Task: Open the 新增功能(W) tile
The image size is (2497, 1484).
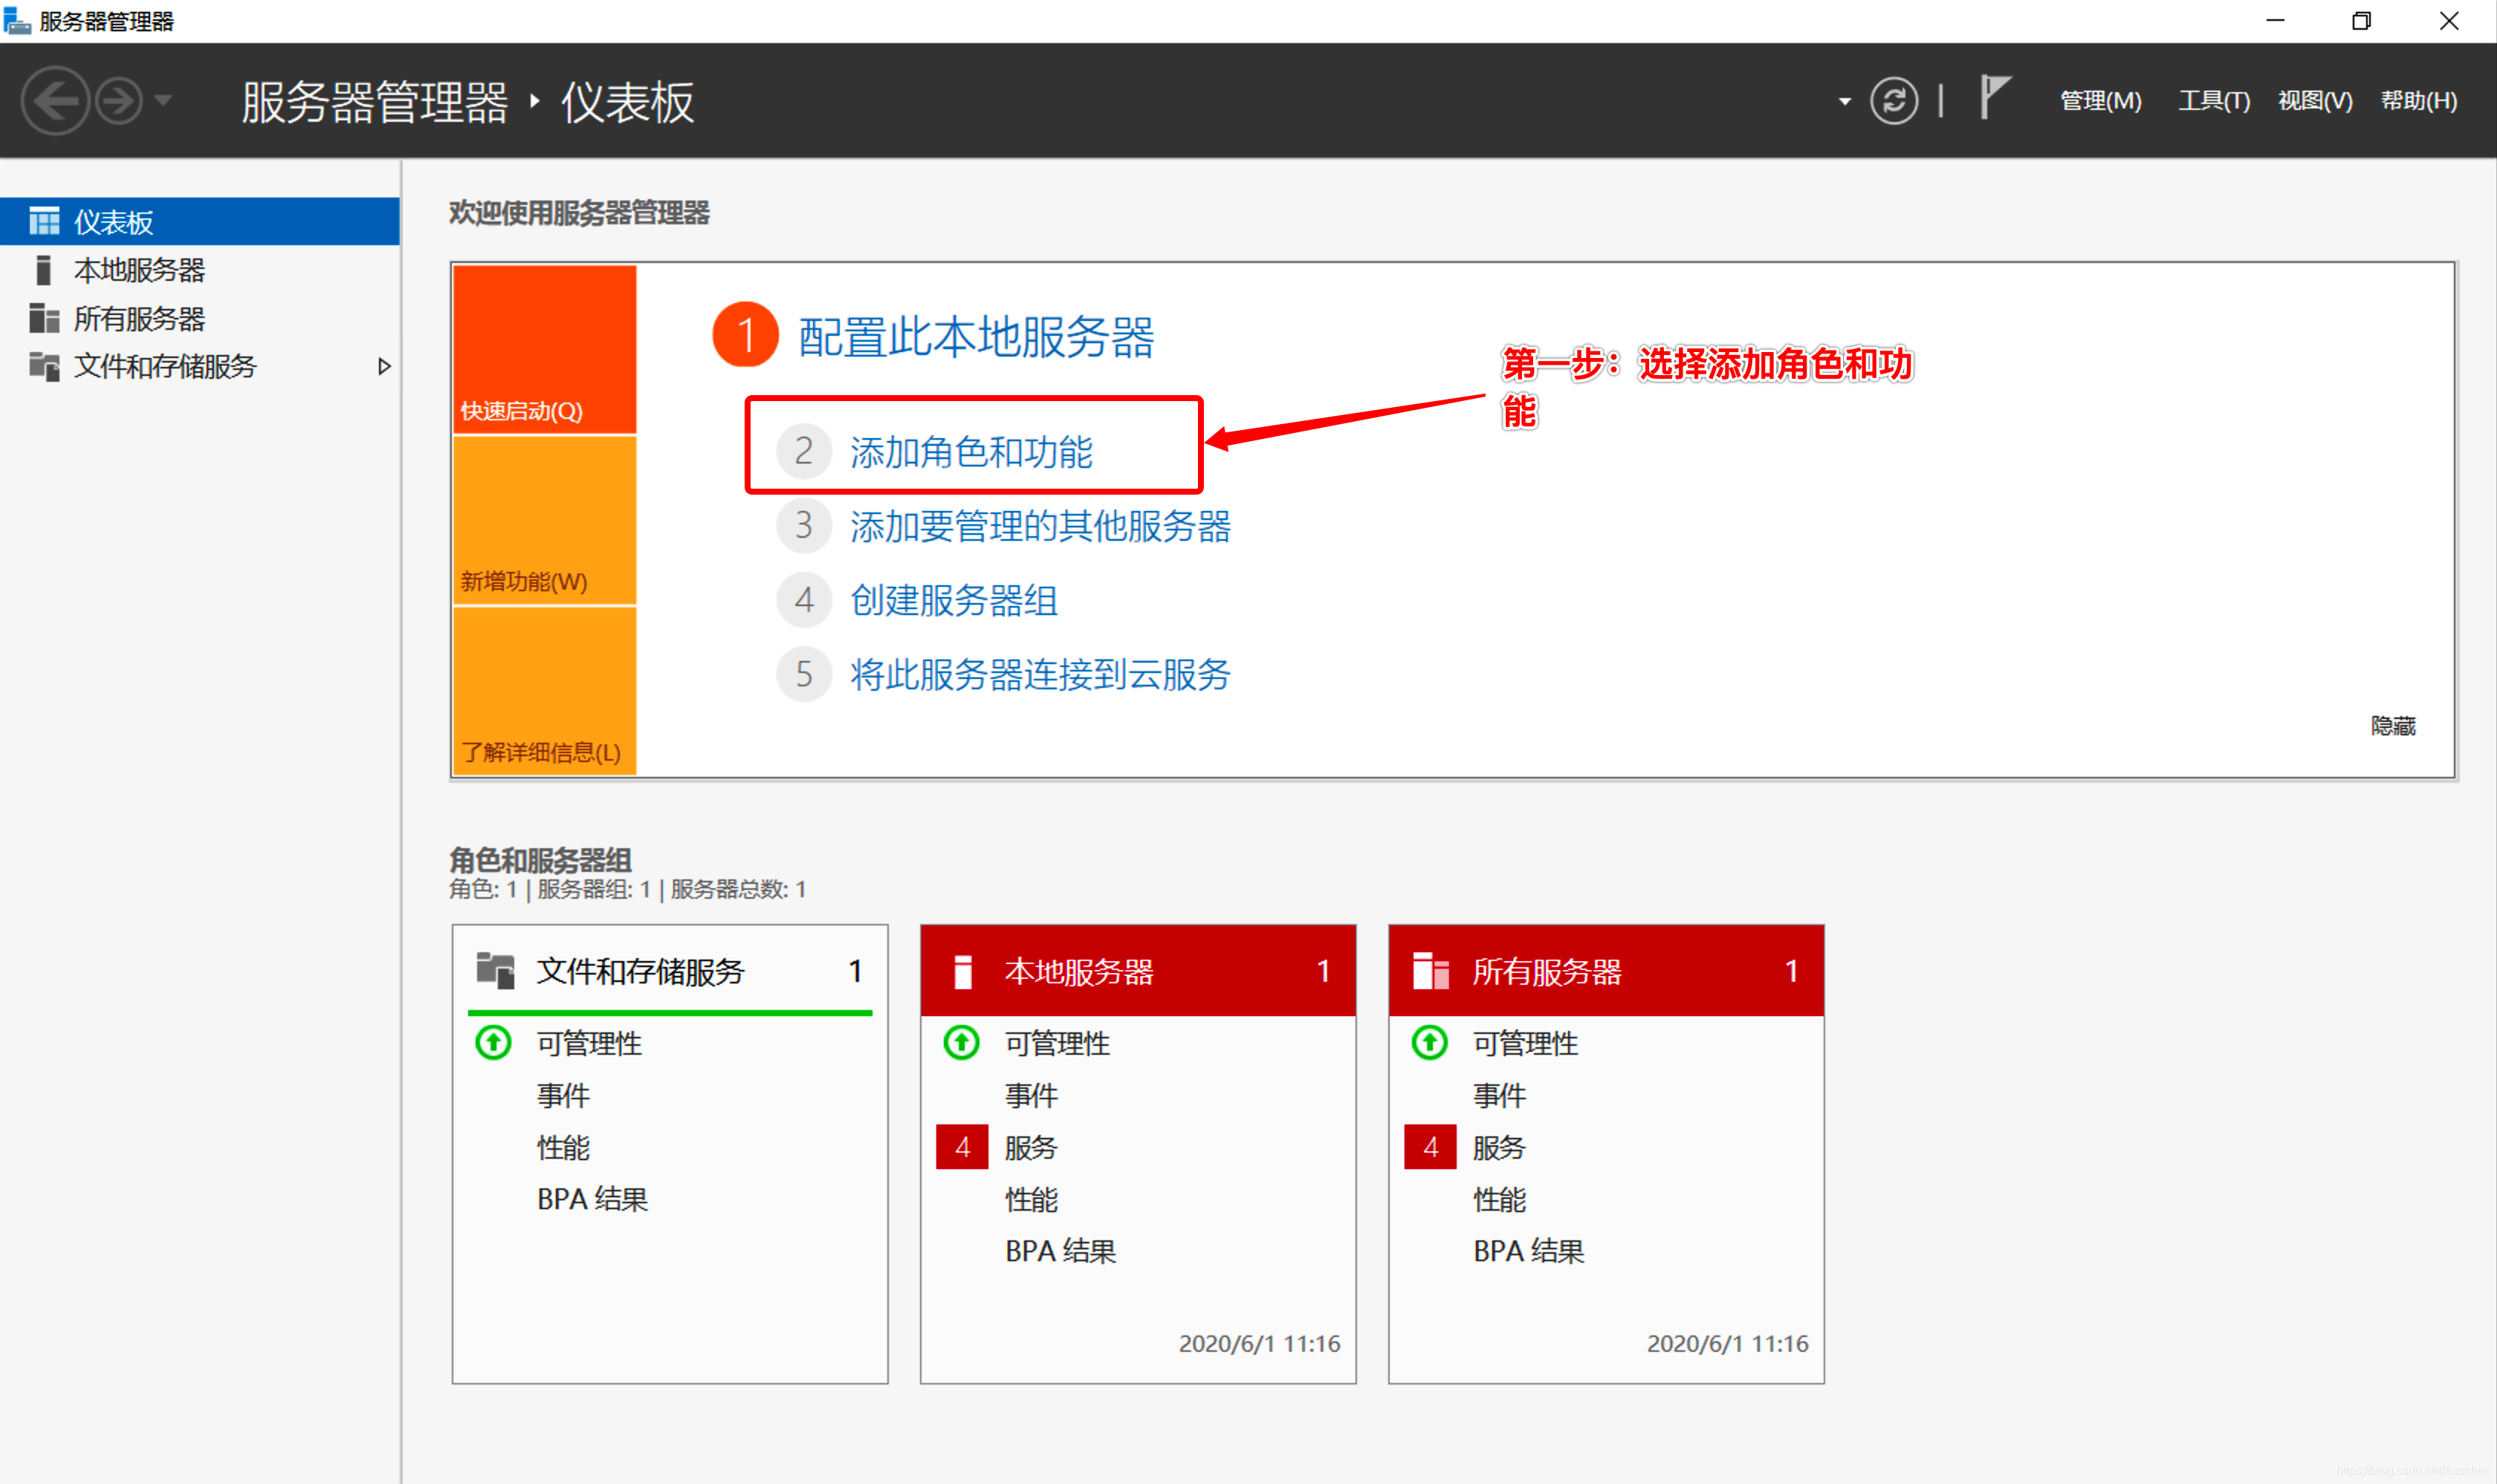Action: tap(544, 520)
